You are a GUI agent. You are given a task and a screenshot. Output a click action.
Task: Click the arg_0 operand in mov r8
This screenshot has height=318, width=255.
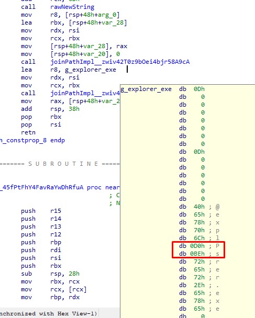108,15
